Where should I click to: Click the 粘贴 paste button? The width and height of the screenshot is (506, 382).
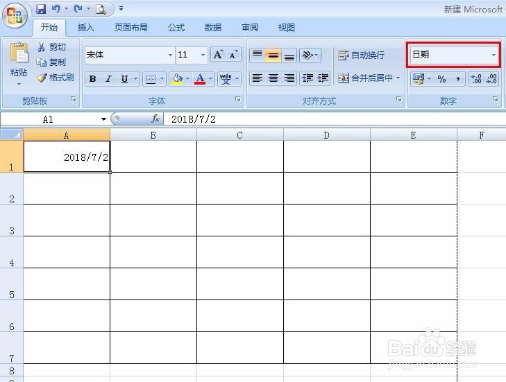[19, 59]
